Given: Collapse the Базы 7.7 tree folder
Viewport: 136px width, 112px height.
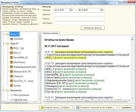Looking at the screenshot, I should pyautogui.click(x=4, y=34).
